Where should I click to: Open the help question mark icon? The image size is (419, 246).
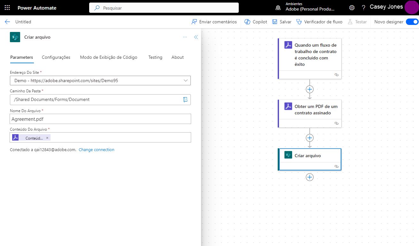pos(363,8)
